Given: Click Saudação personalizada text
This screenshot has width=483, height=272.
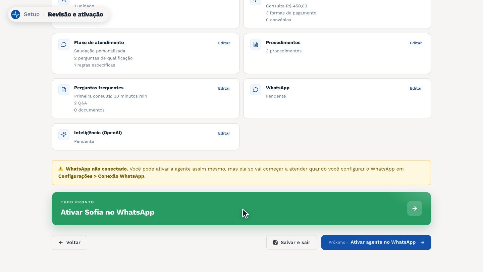Looking at the screenshot, I should tap(100, 51).
